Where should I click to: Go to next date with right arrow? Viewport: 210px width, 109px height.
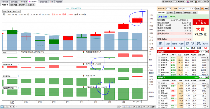pos(194,8)
